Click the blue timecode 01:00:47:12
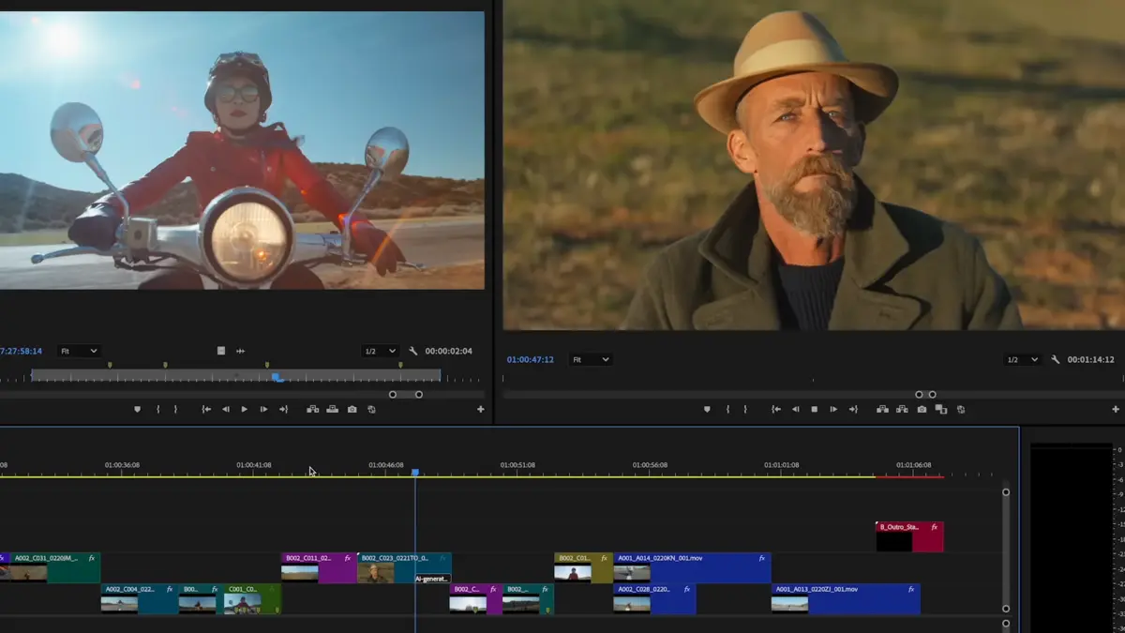The height and width of the screenshot is (633, 1125). [x=530, y=359]
